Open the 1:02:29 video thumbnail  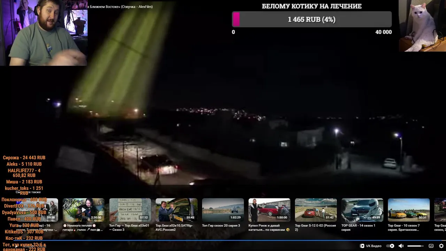[x=223, y=210]
